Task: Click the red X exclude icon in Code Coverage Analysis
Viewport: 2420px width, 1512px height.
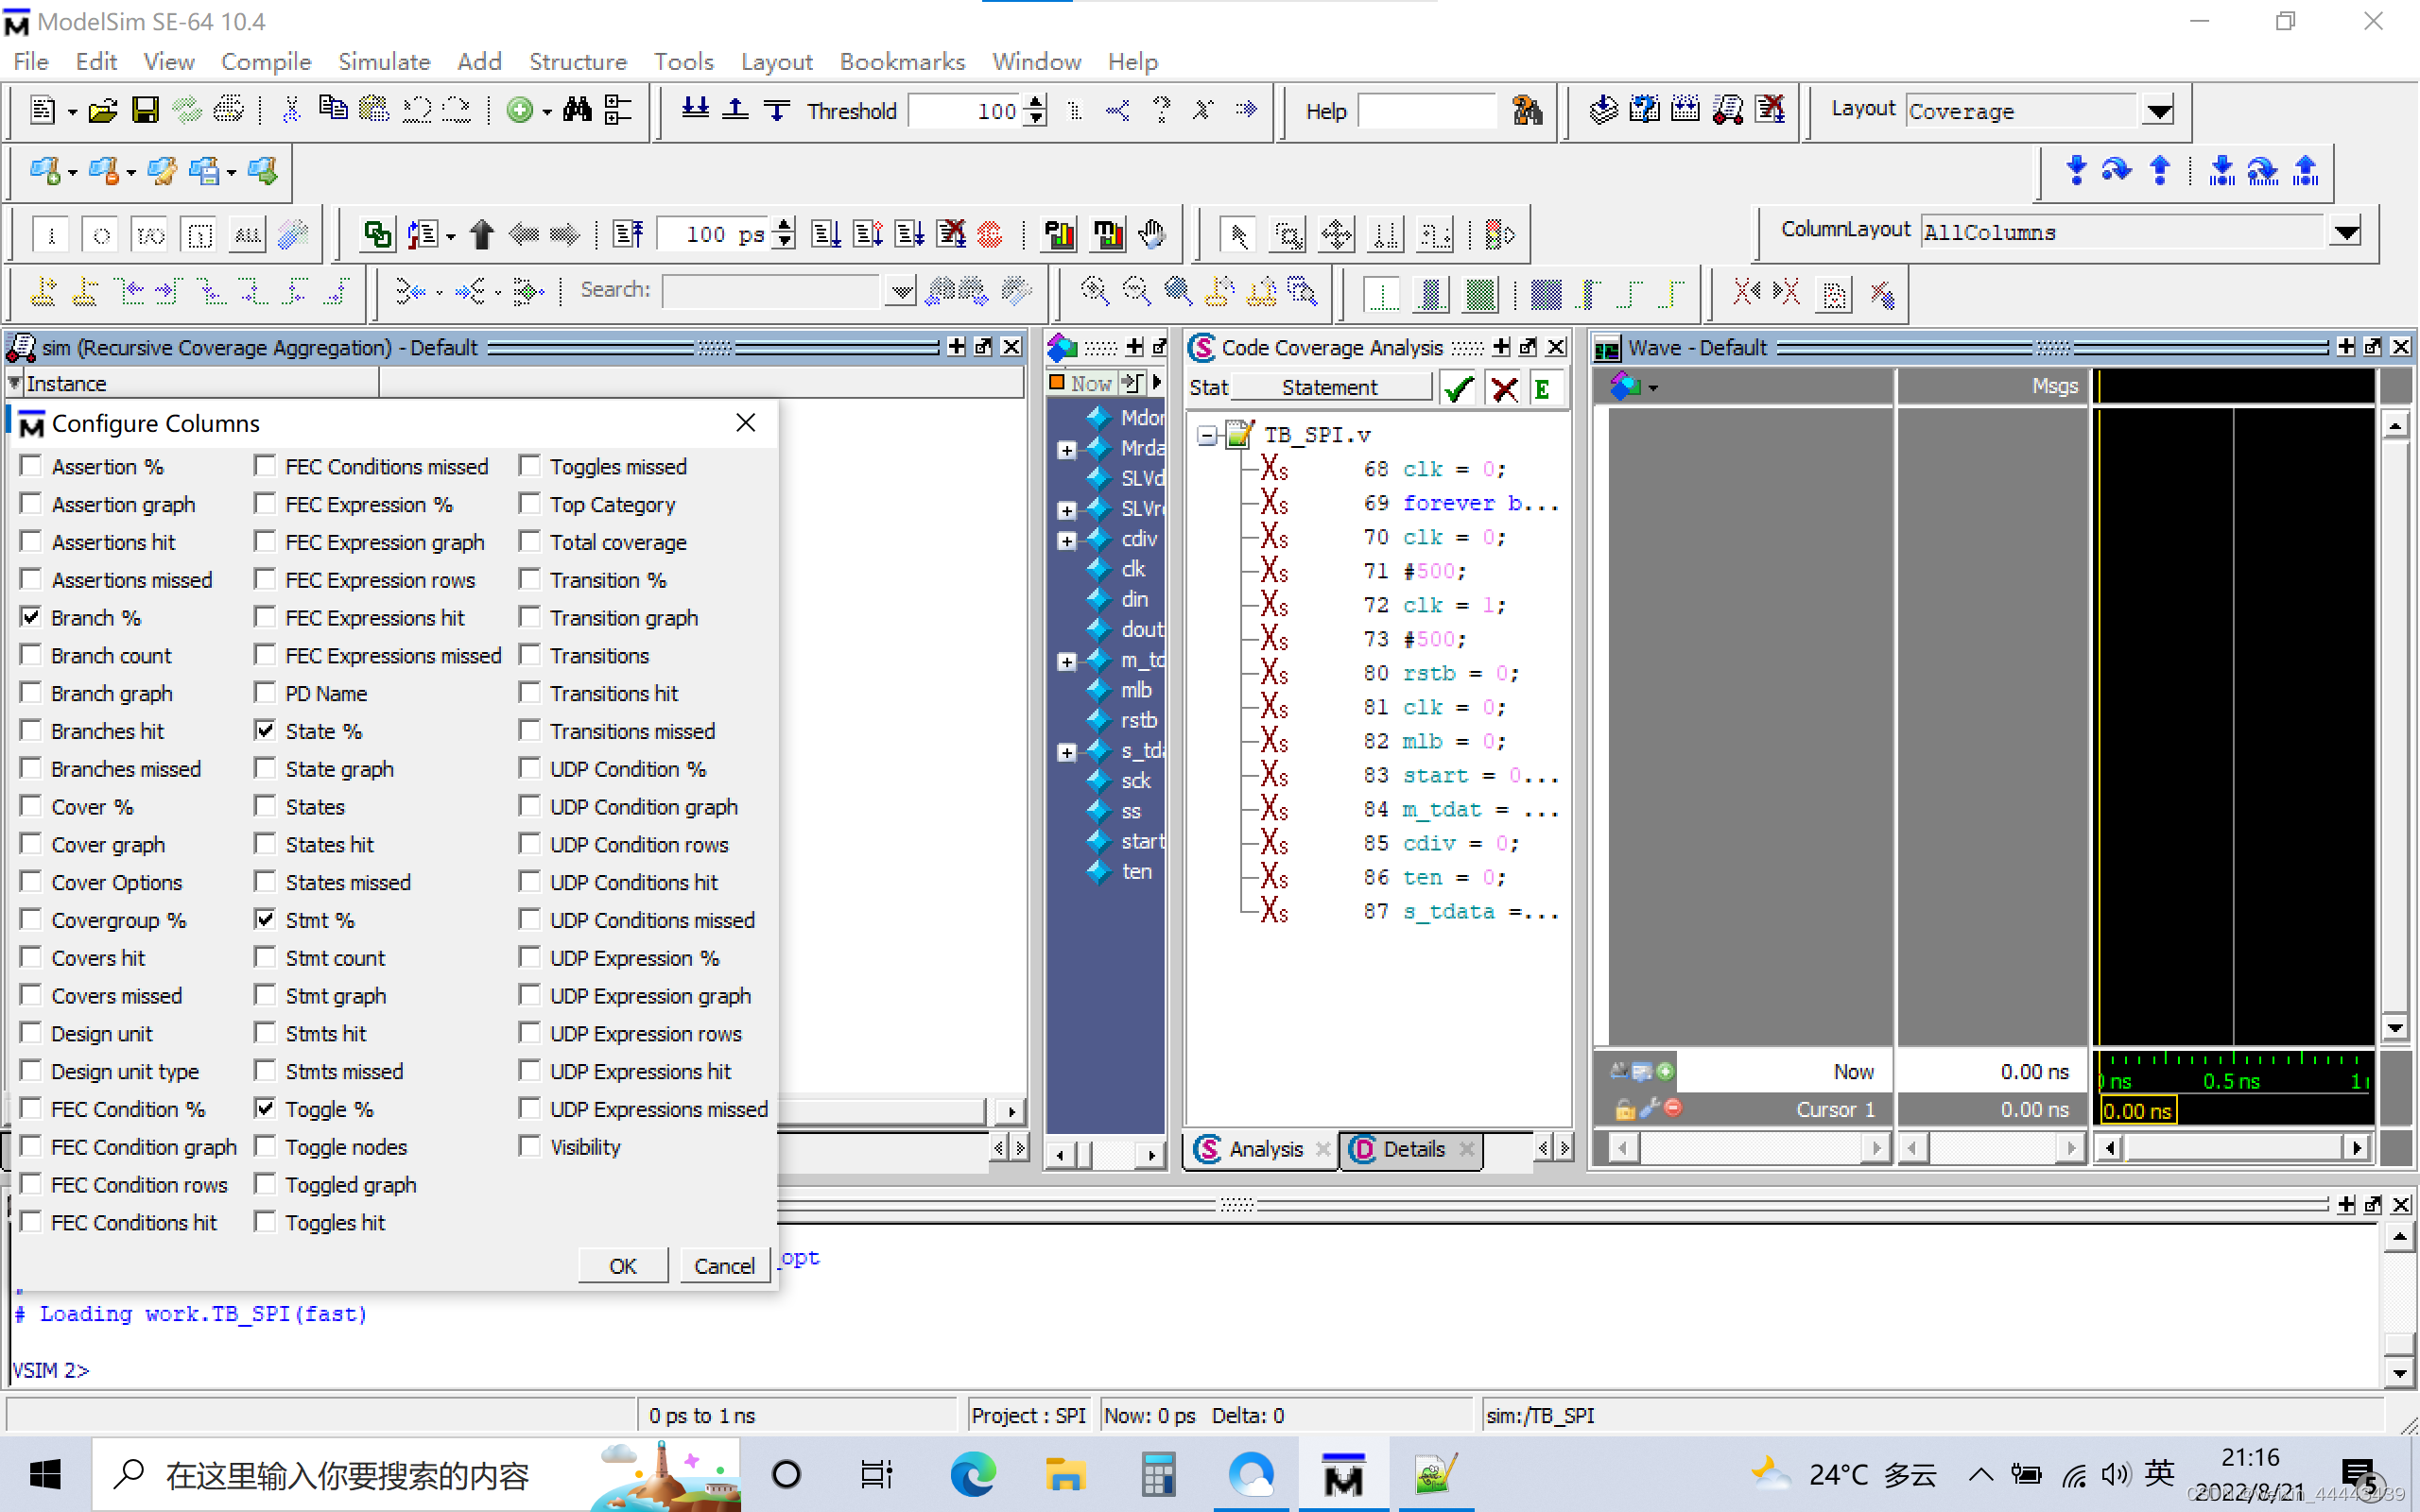Action: pyautogui.click(x=1505, y=388)
